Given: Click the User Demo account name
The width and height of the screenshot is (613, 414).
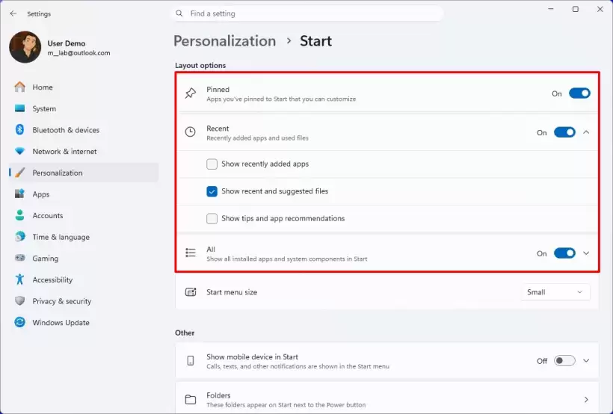Looking at the screenshot, I should point(67,43).
